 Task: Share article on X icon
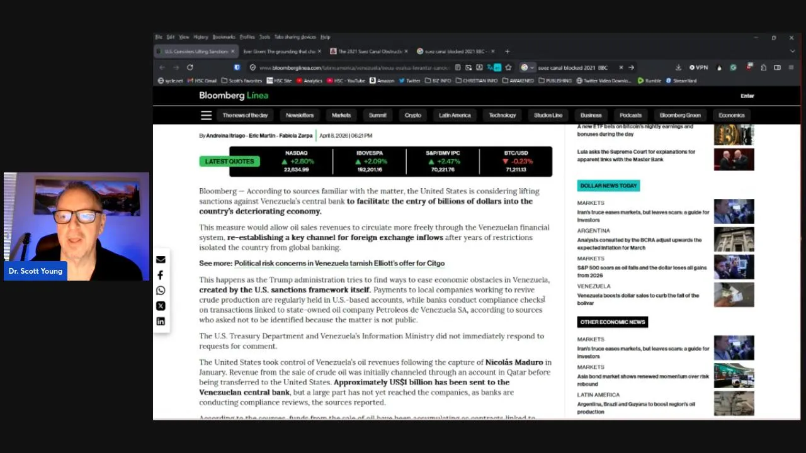pyautogui.click(x=161, y=306)
